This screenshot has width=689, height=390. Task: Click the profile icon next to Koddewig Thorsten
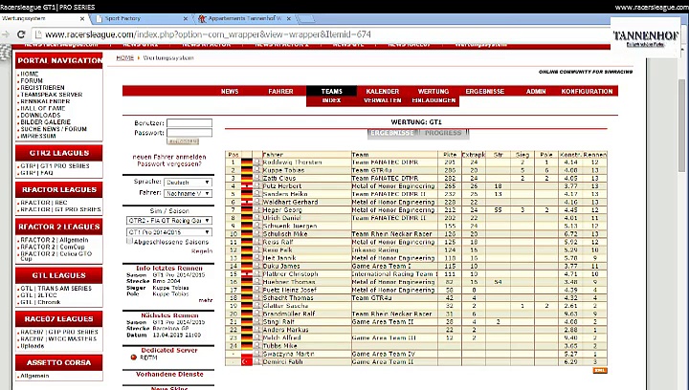(256, 162)
